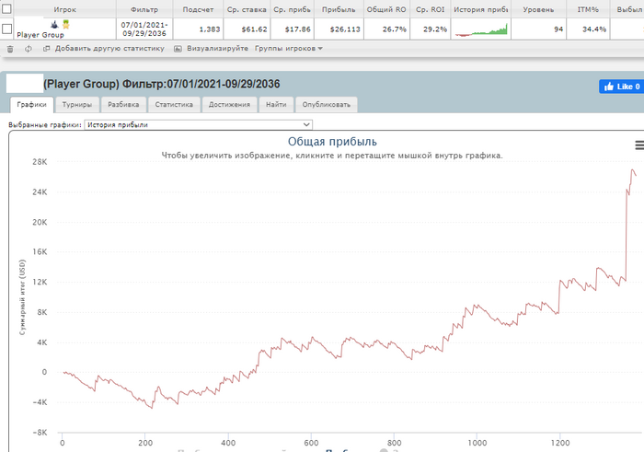
Task: Sort by the Фильтр column header
Action: pos(144,9)
